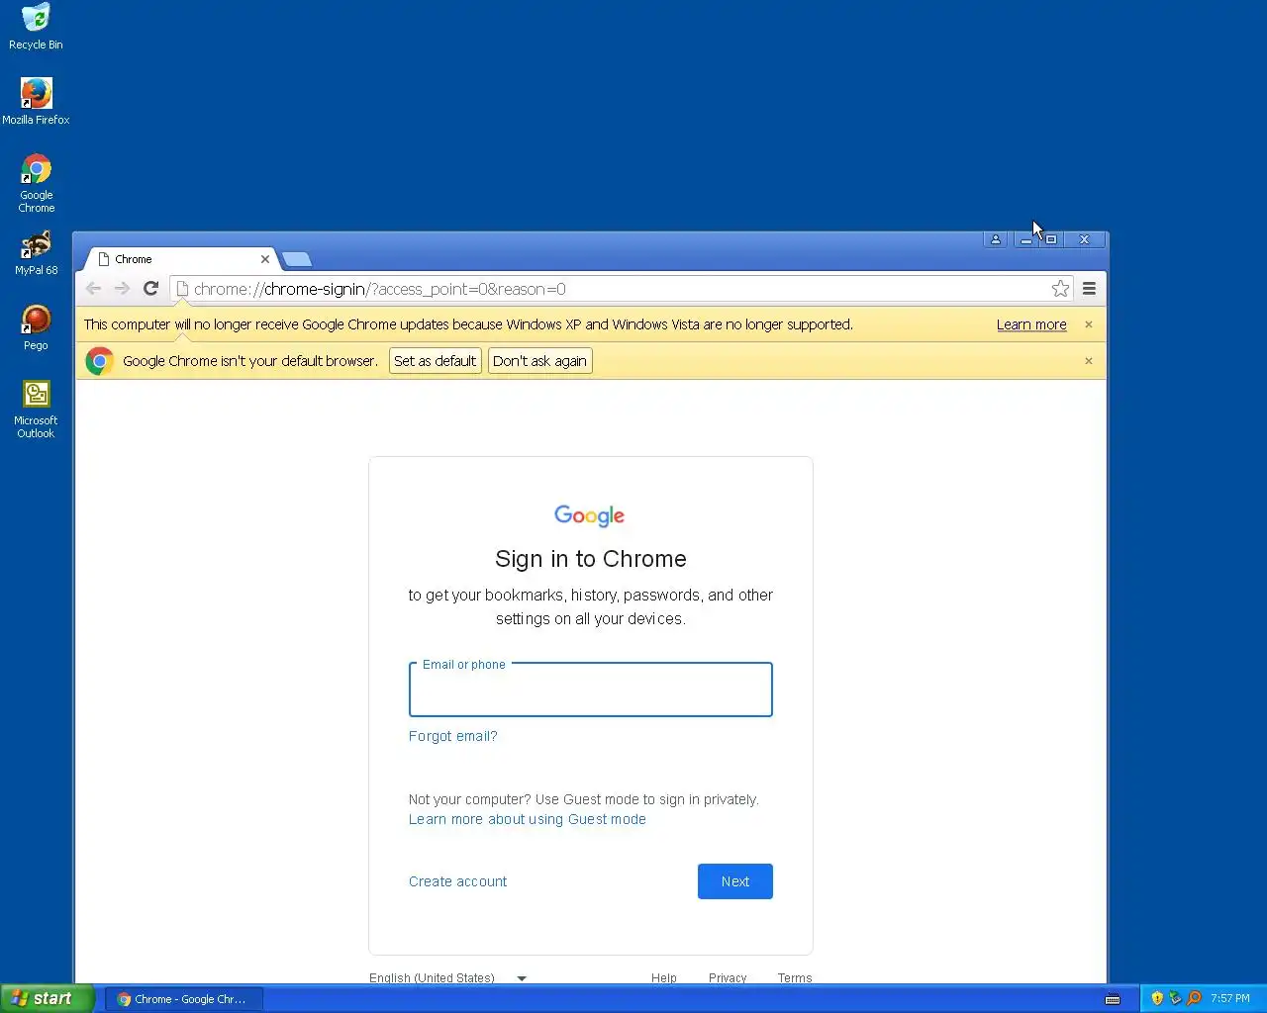Click the page icon in the address bar
This screenshot has height=1013, width=1267.
(x=182, y=289)
